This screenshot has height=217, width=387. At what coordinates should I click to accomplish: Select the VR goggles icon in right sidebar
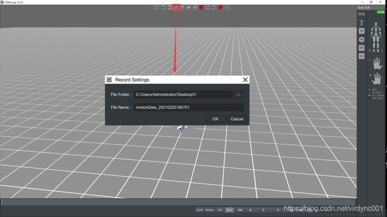tap(361, 14)
